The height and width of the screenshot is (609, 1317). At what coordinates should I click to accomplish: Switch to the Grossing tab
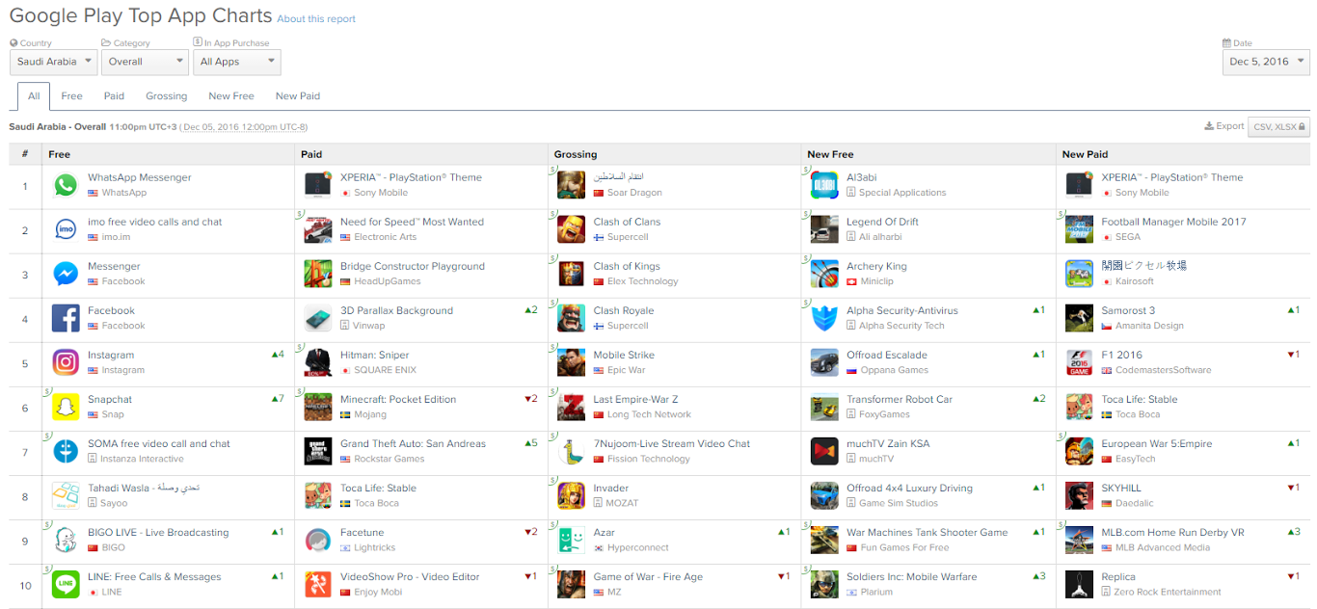click(x=166, y=96)
